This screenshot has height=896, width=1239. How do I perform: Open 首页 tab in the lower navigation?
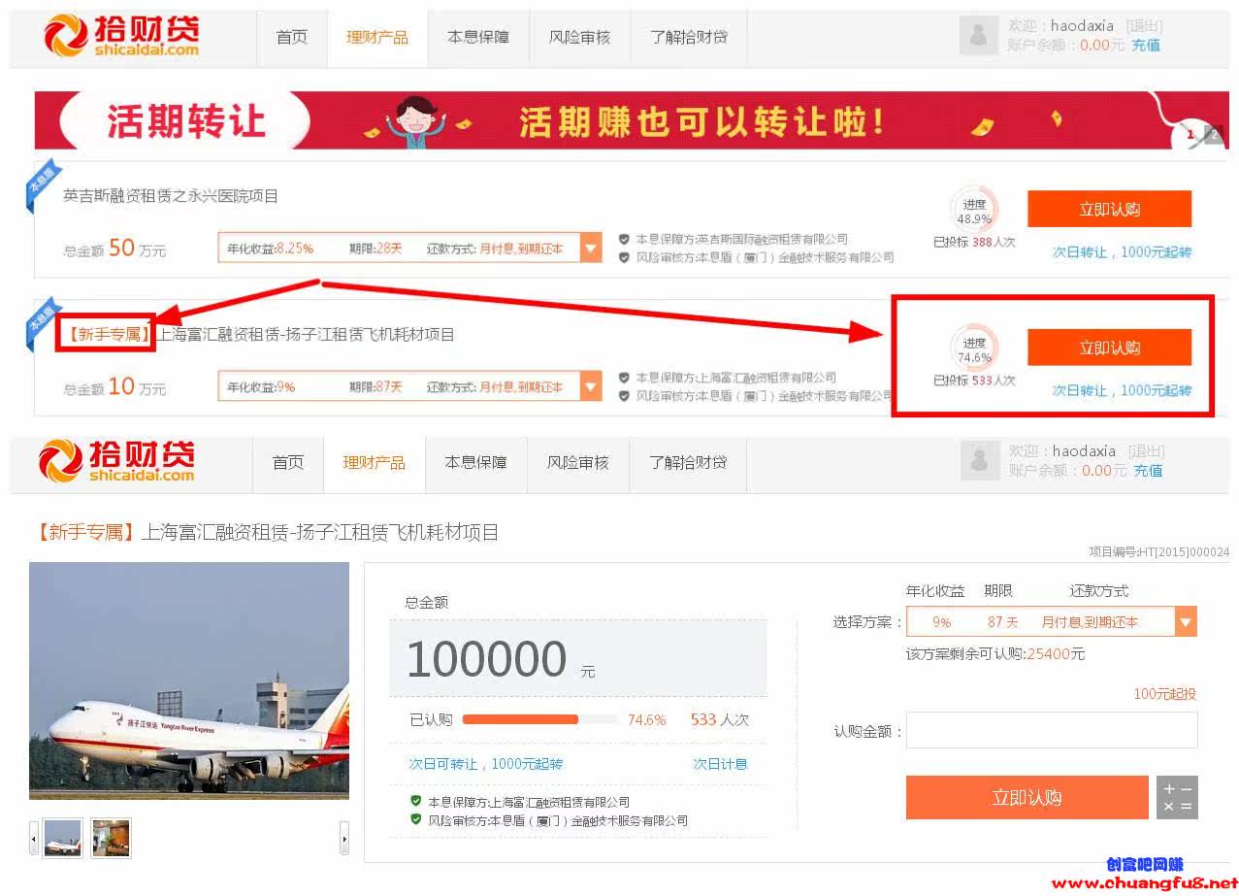click(288, 462)
